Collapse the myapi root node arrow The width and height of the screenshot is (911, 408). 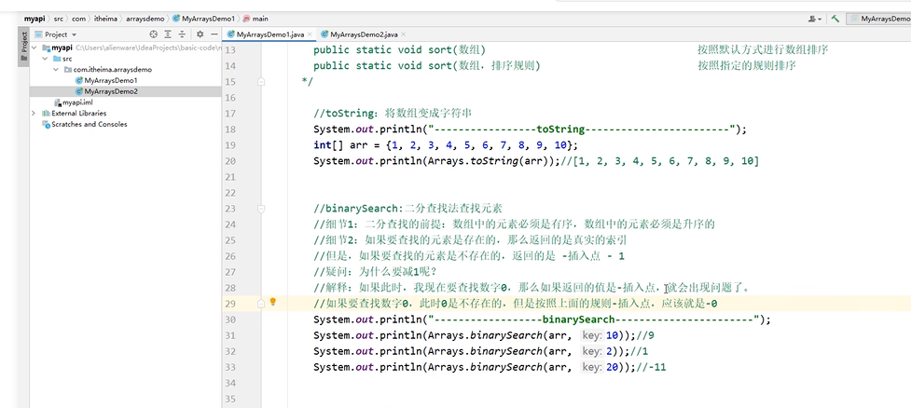pos(35,48)
